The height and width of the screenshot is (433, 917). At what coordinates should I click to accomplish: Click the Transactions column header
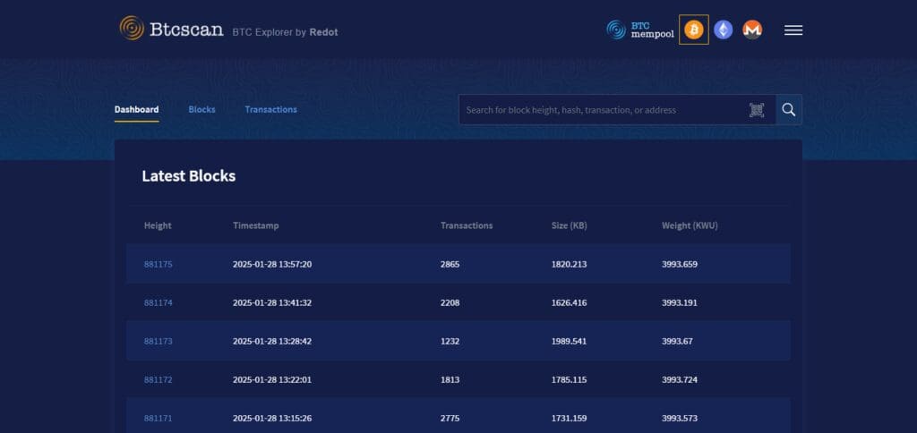point(467,225)
